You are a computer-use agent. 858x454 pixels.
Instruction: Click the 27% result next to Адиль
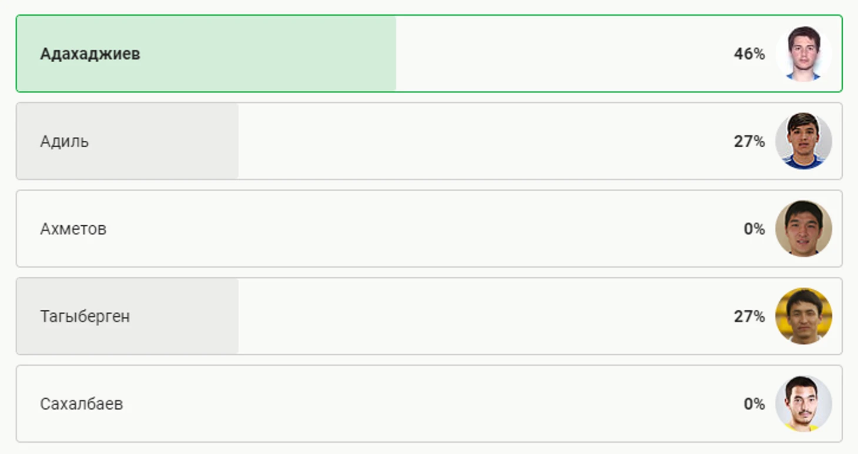tap(749, 141)
